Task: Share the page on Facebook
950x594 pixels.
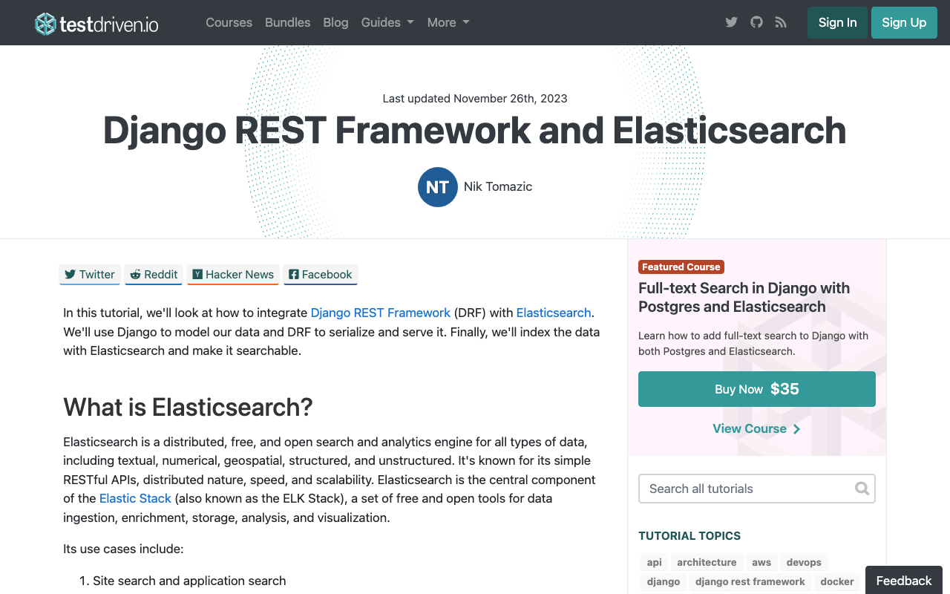Action: pos(320,274)
